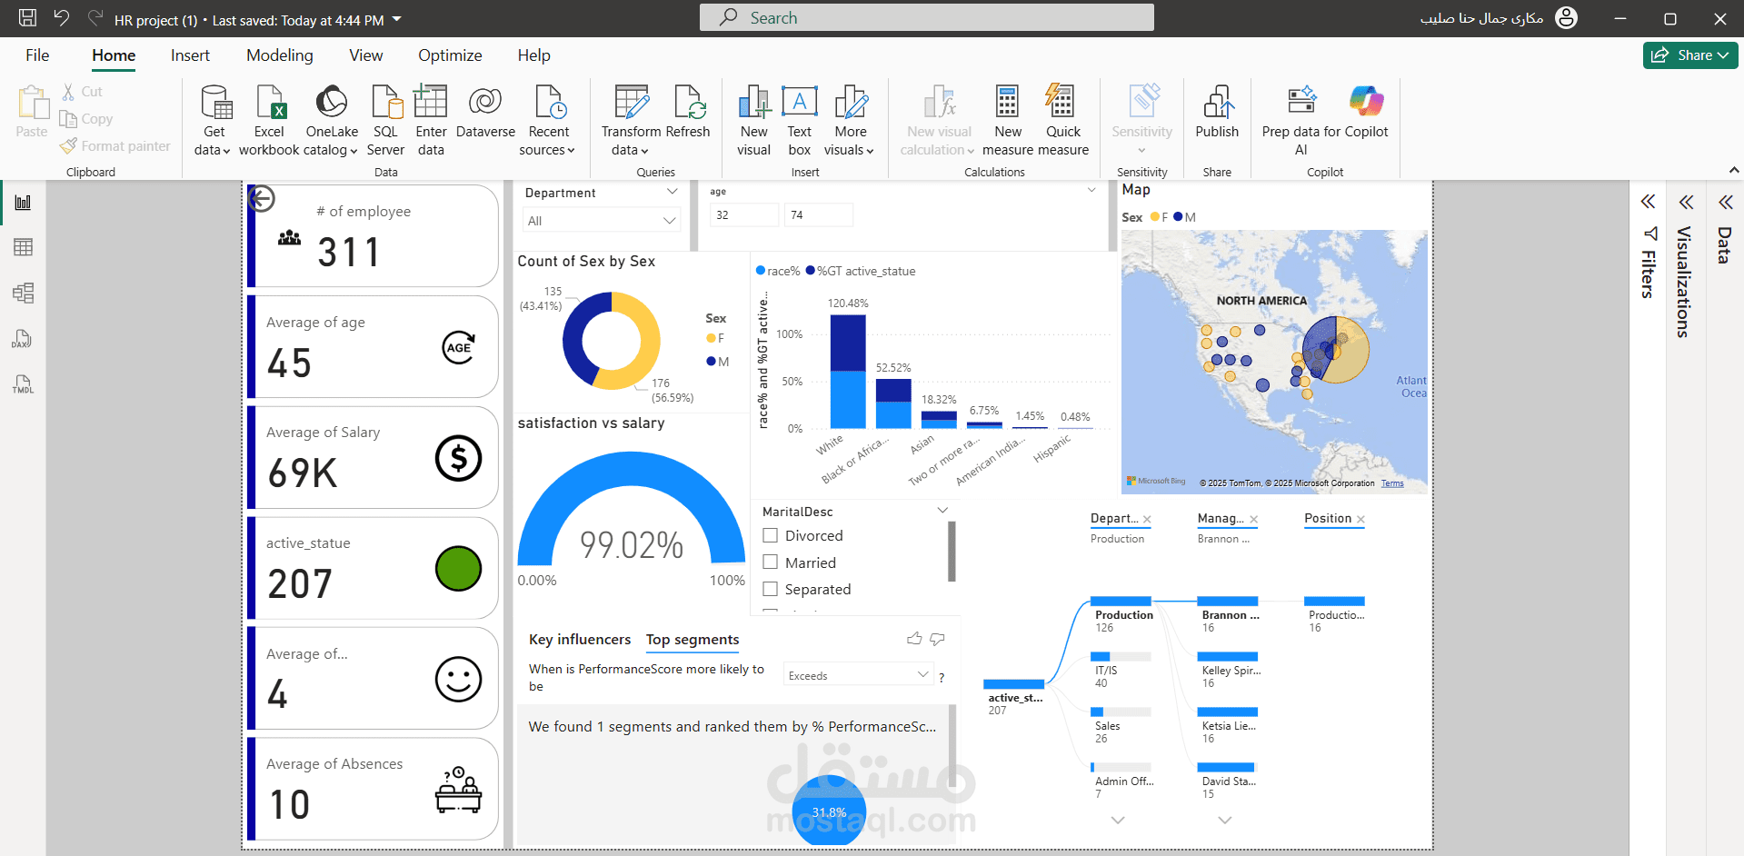This screenshot has width=1744, height=856.
Task: Open the Exceeds performance score dropdown
Action: click(x=858, y=675)
